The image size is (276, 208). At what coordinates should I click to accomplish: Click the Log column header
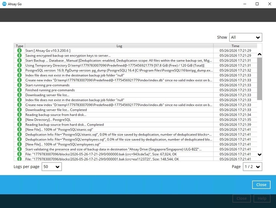[119, 46]
